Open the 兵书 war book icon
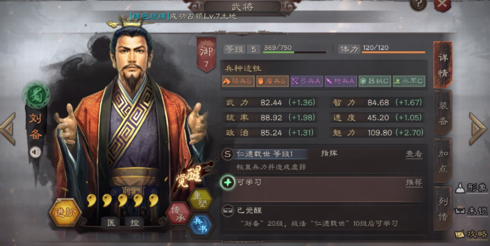Viewport: 490px width, 246px height. (x=200, y=225)
